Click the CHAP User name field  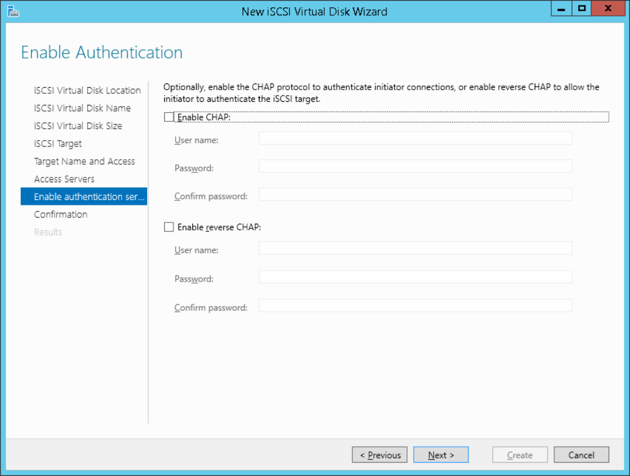tap(415, 138)
